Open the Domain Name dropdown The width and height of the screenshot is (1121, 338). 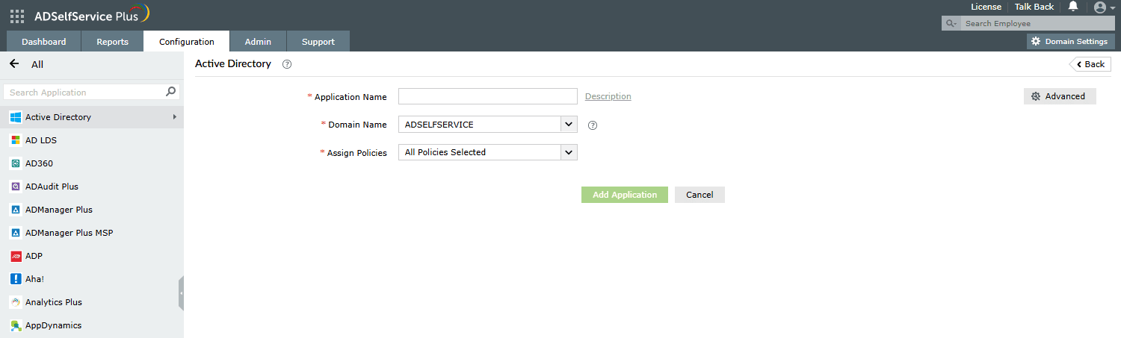point(569,125)
